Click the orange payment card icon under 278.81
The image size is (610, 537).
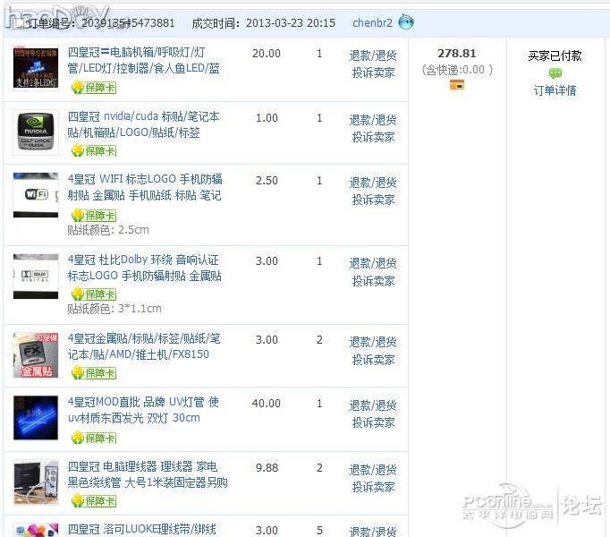[457, 85]
